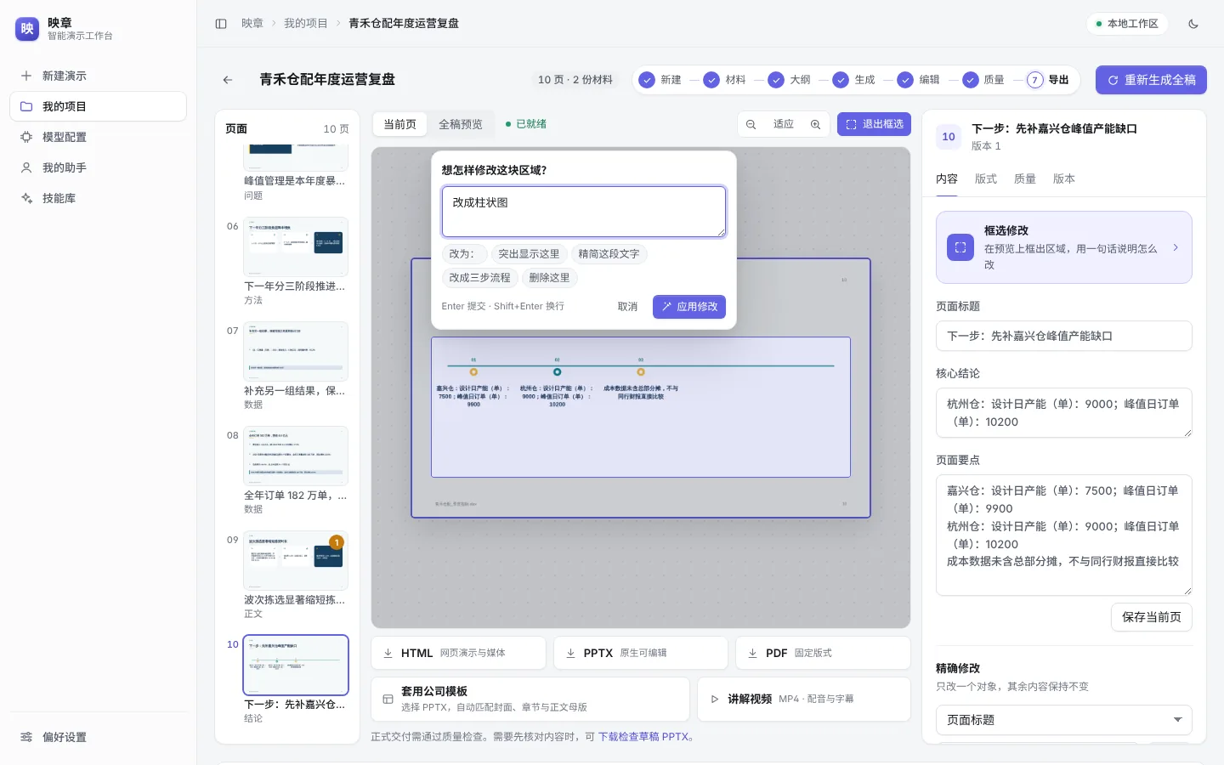Go back with the left arrow
Screen dimensions: 1224x765
coord(228,80)
